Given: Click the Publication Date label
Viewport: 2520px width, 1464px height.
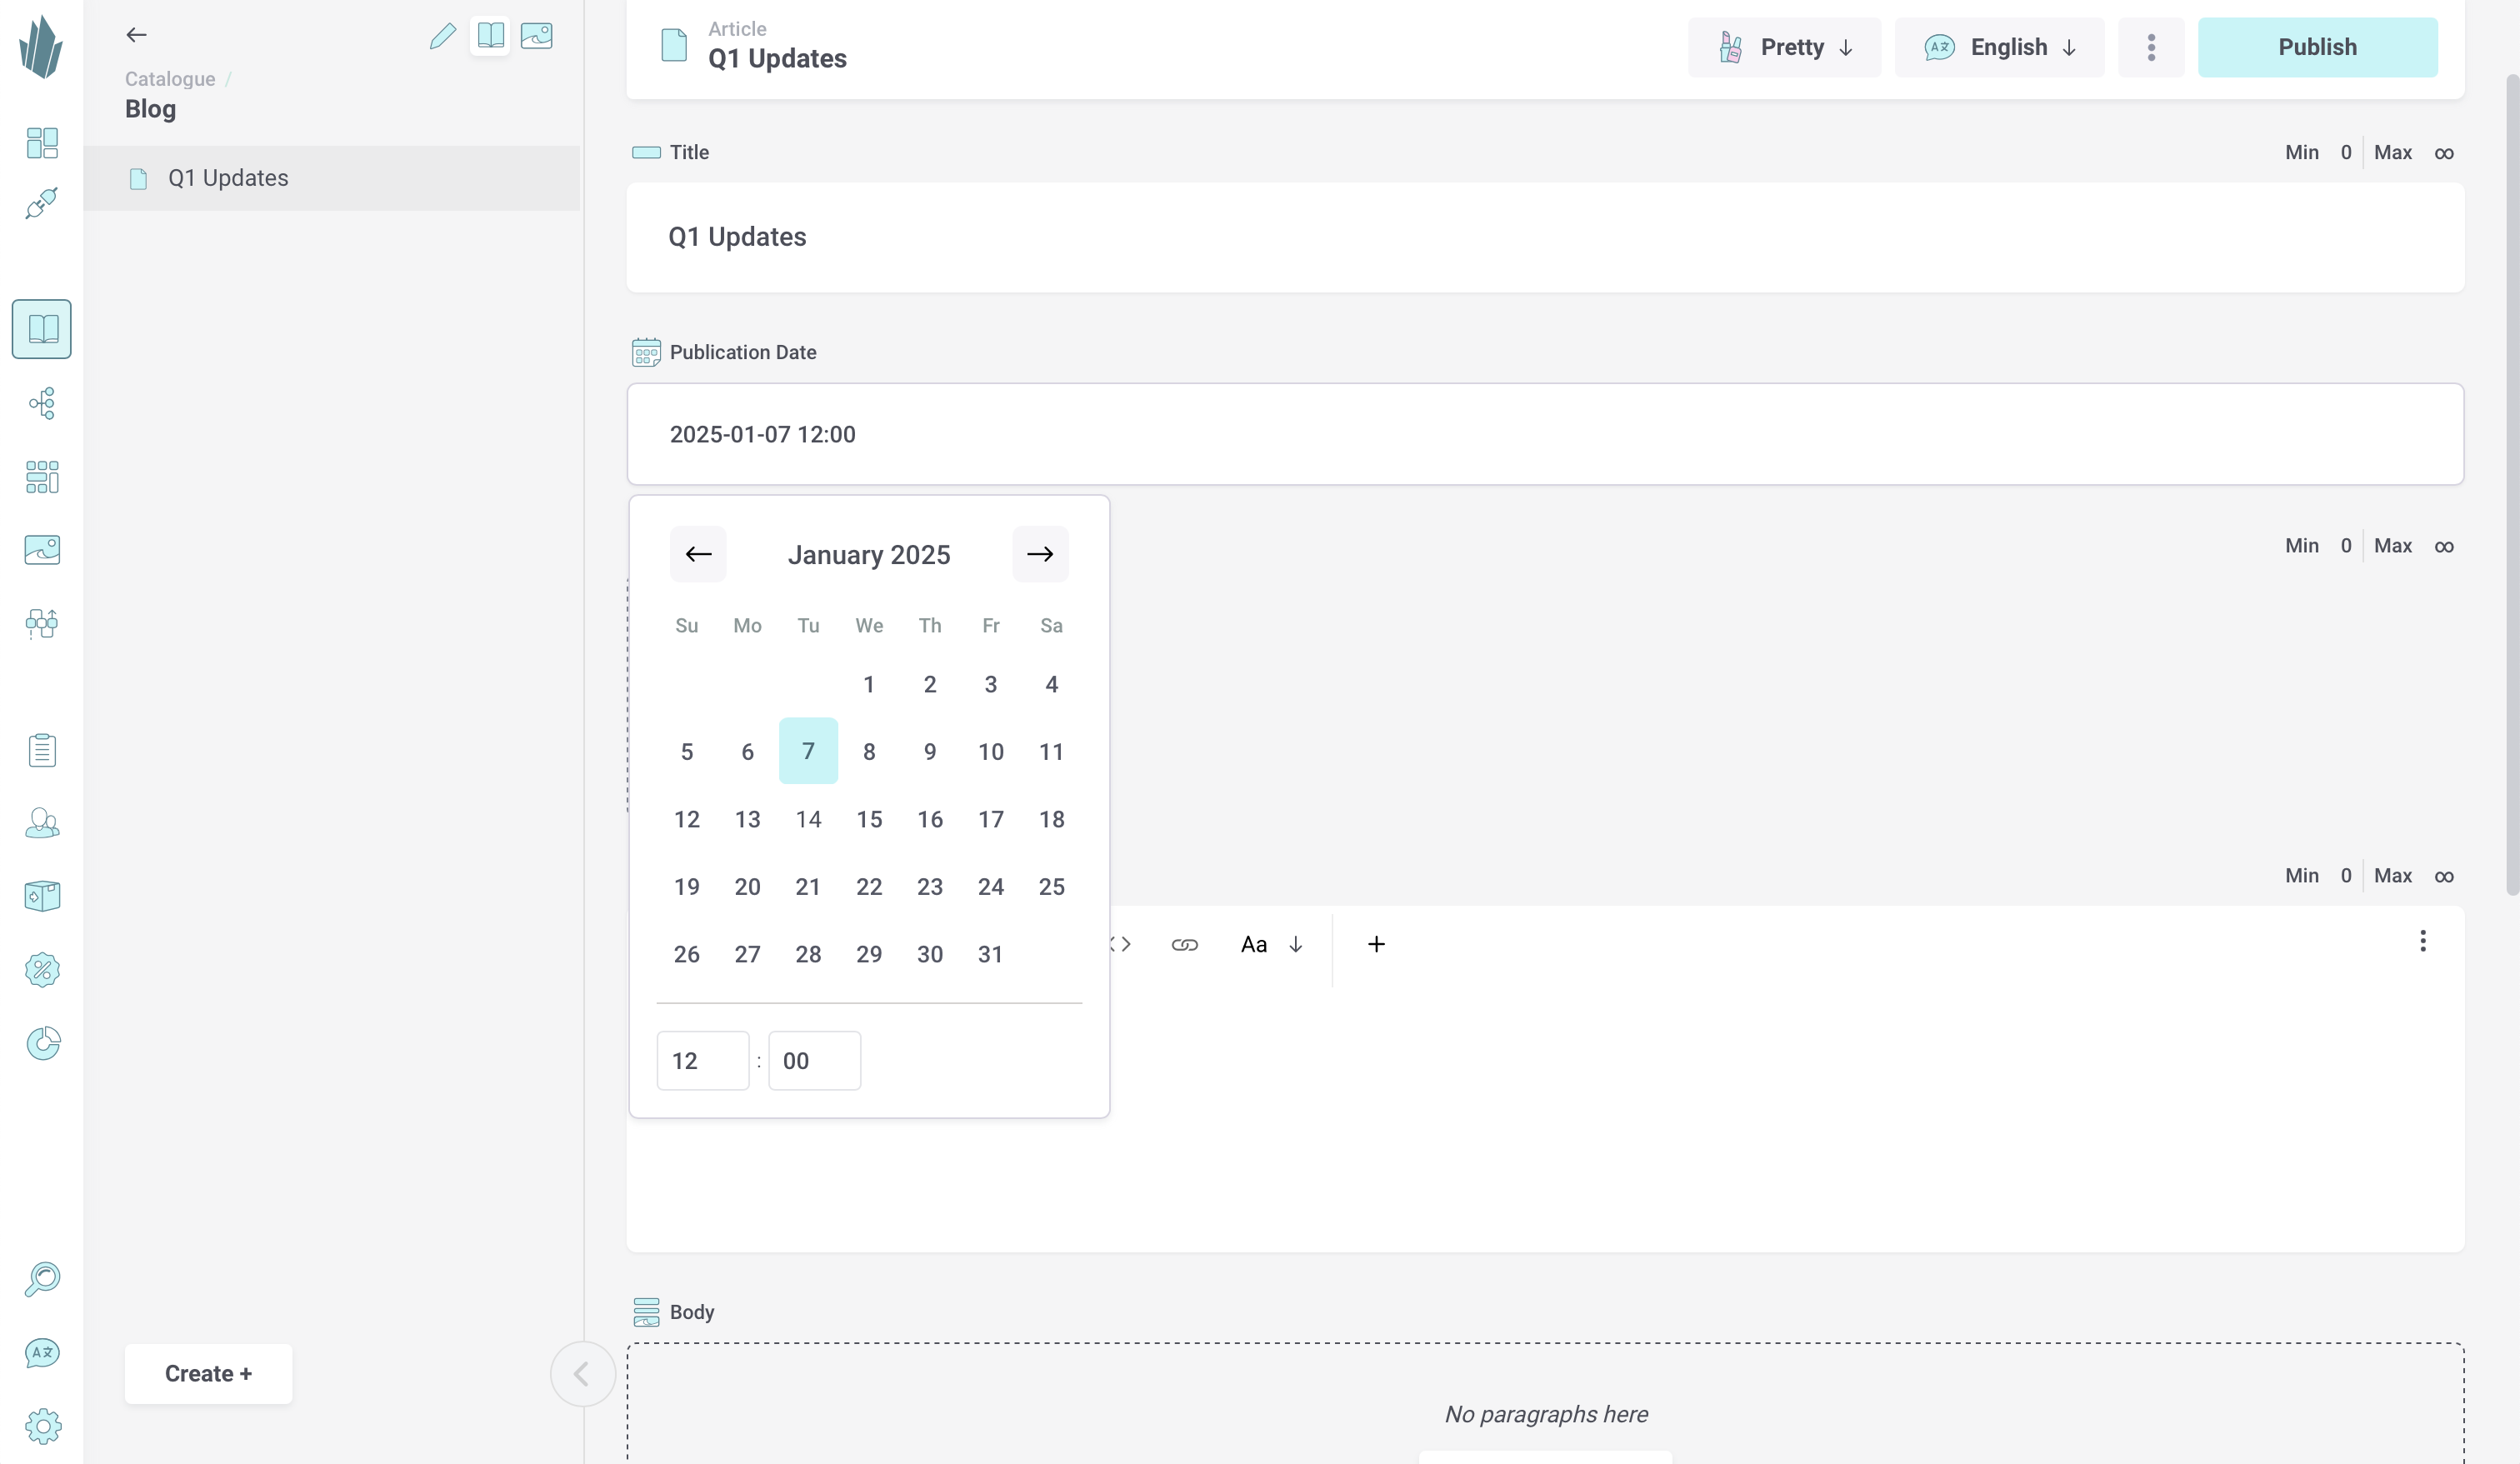Looking at the screenshot, I should 743,352.
